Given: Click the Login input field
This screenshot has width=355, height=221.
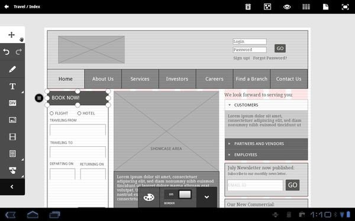Looking at the screenshot, I should [x=250, y=41].
